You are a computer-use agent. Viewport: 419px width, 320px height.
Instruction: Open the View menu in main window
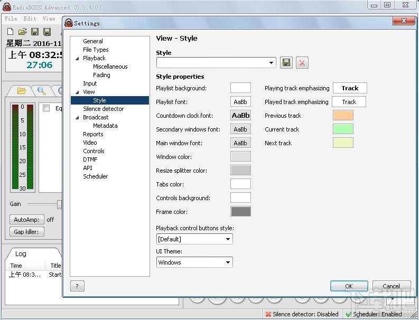pyautogui.click(x=49, y=18)
